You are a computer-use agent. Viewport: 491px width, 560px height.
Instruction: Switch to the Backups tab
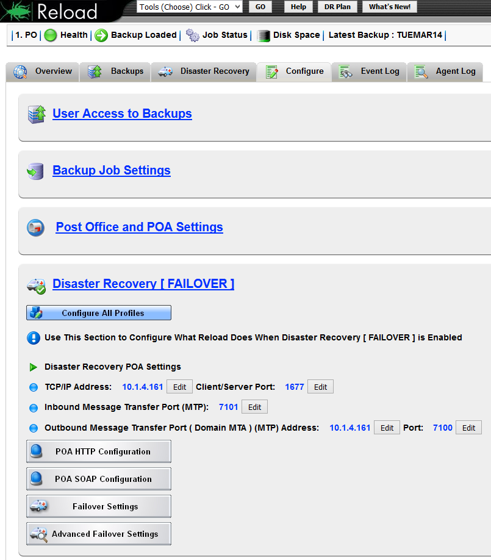pyautogui.click(x=115, y=72)
